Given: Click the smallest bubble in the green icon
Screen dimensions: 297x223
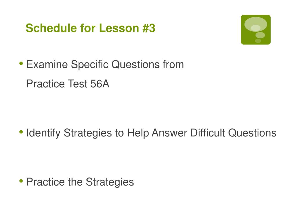Looking at the screenshot, I should click(x=258, y=41).
